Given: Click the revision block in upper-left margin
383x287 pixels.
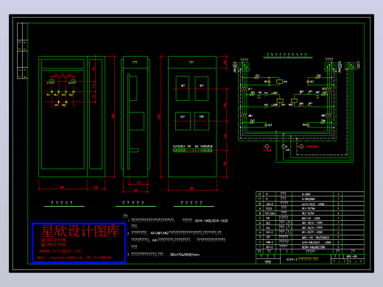Looking at the screenshot, I should point(22,51).
